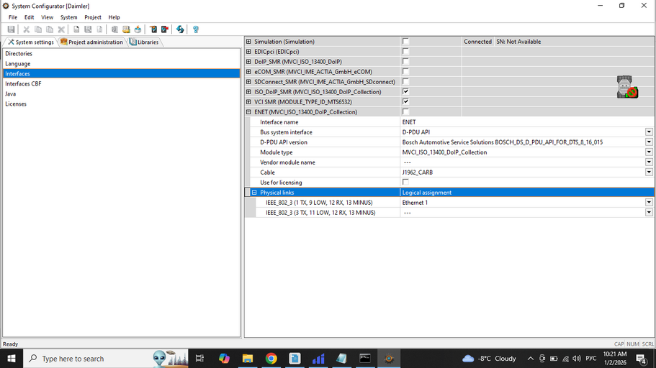Click the blue question mark Help icon
656x368 pixels.
point(195,29)
